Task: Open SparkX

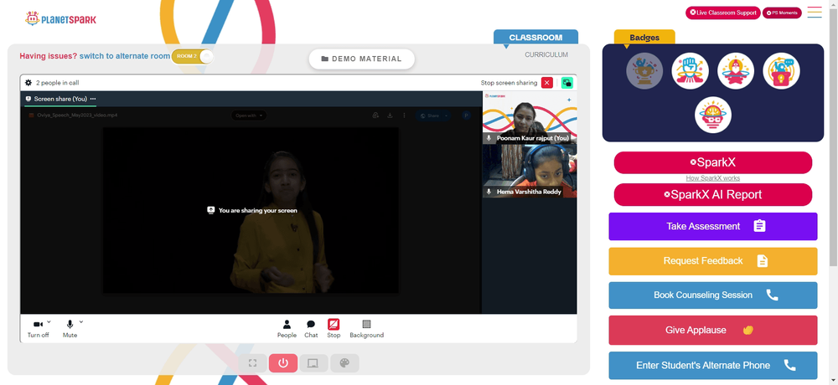Action: [x=713, y=162]
